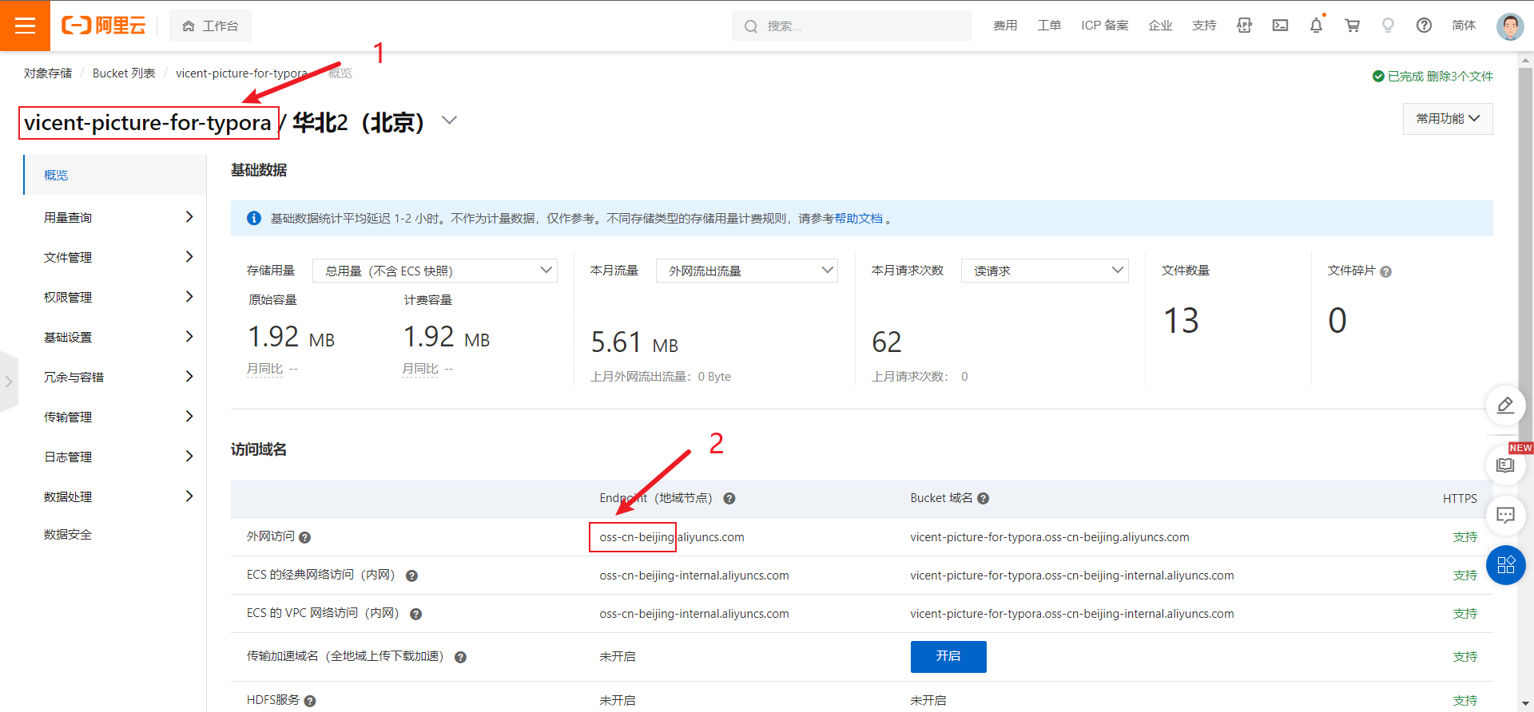Open the notifications bell
This screenshot has height=712, width=1534.
click(x=1316, y=26)
